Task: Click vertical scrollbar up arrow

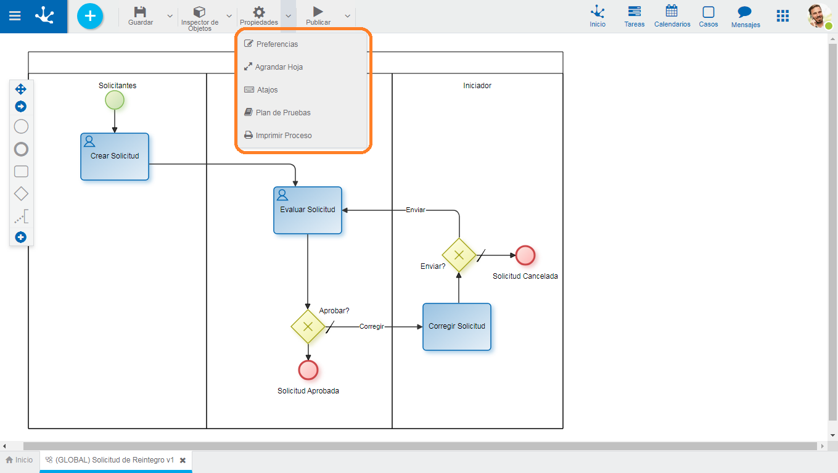Action: point(833,39)
